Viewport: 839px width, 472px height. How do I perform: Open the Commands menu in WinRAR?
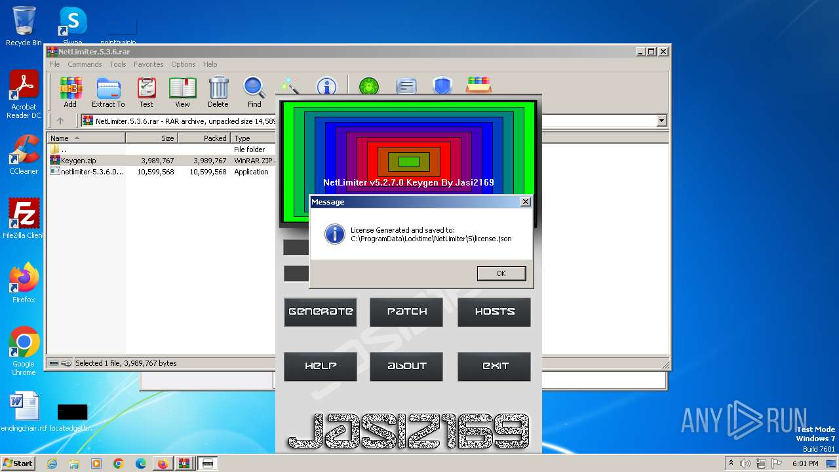[x=85, y=64]
